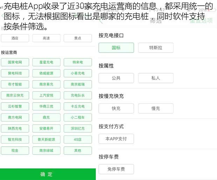Click the 深圳亿充 operator chip
This screenshot has height=180, width=217.
[78, 129]
